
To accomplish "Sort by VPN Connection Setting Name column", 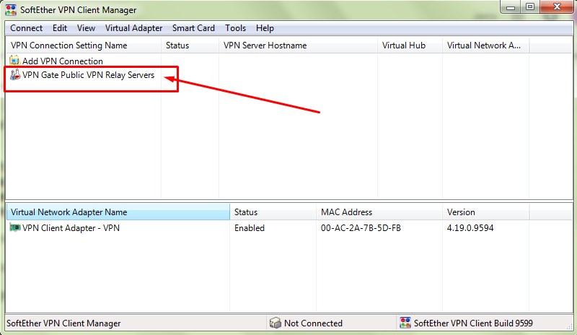I will tap(84, 45).
